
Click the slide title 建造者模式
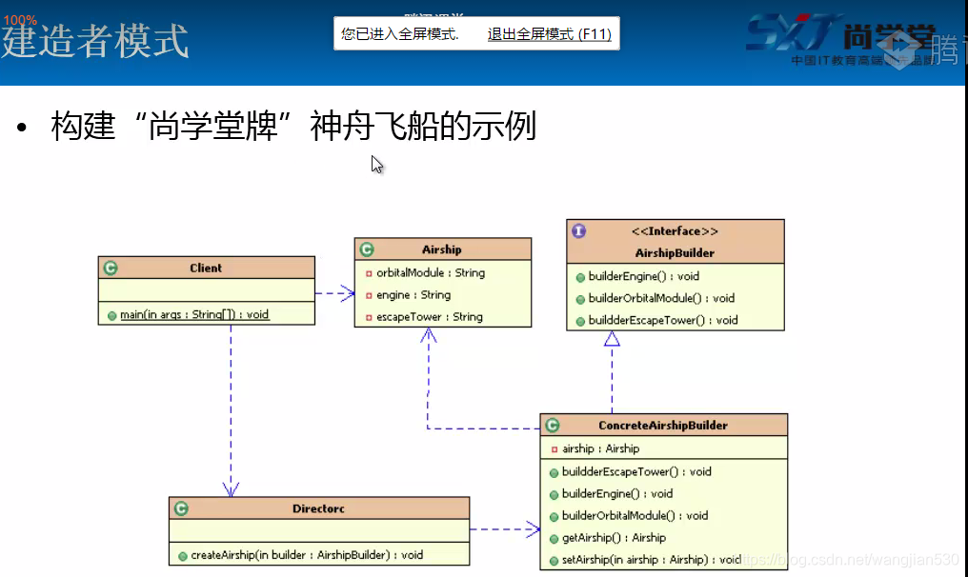pyautogui.click(x=95, y=41)
